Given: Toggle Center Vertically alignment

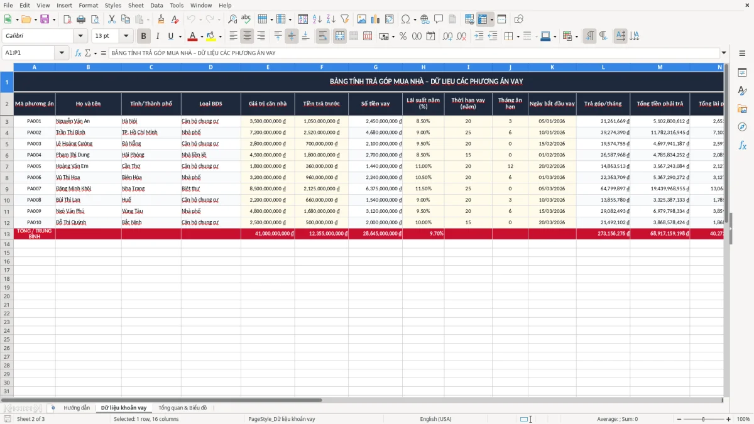Looking at the screenshot, I should [x=292, y=36].
